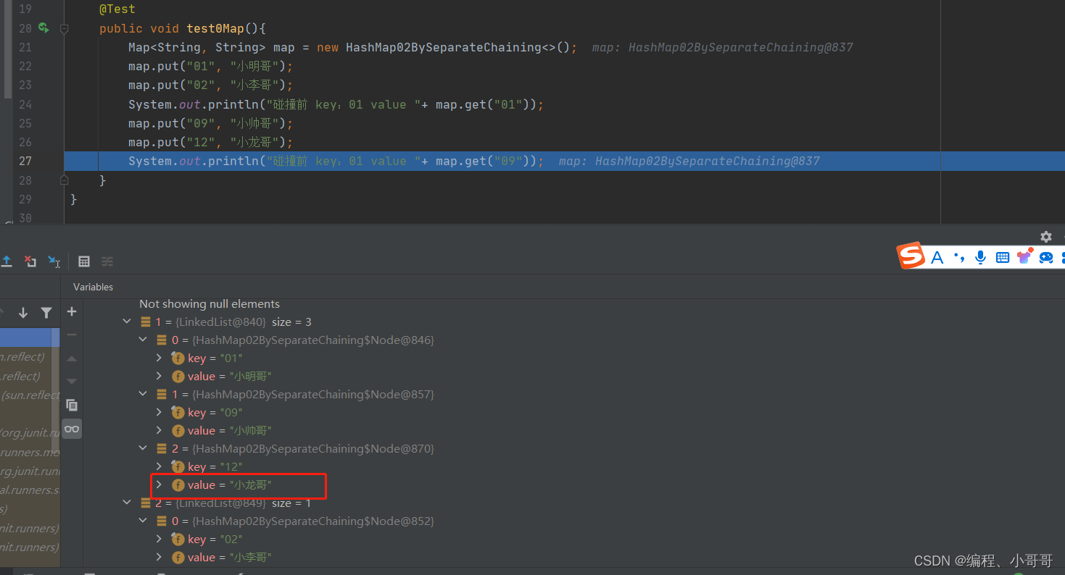
Task: Switch Sogou language mode via A icon
Action: tap(937, 257)
